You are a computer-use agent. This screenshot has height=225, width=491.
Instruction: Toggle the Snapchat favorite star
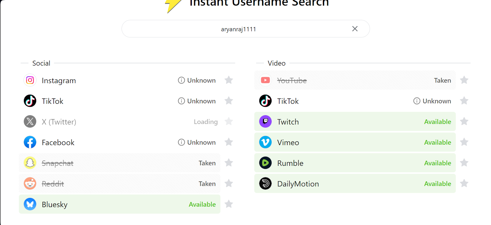pos(229,163)
